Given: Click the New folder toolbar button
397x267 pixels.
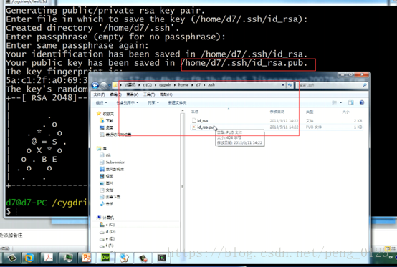Looking at the screenshot, I should [177, 102].
